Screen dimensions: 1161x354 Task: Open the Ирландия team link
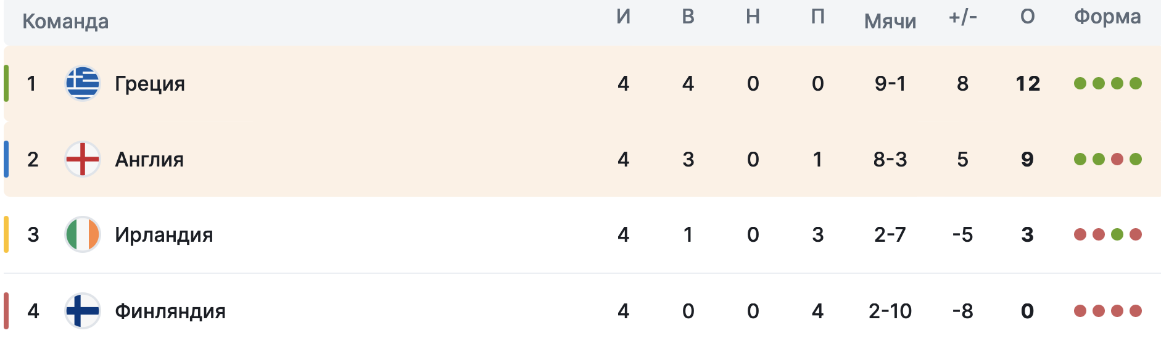pos(163,234)
